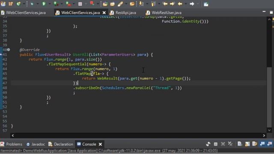The image size is (274, 154).
Task: Click 'WebResult' call on line 46
Action: pos(107,78)
